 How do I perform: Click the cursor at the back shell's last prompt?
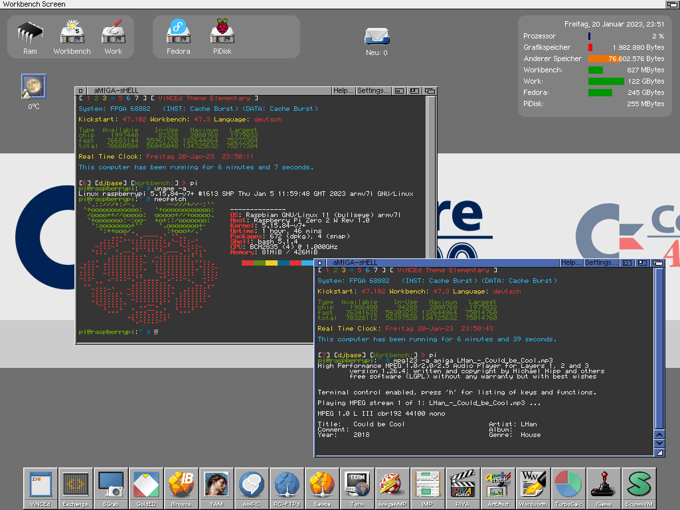pos(156,332)
